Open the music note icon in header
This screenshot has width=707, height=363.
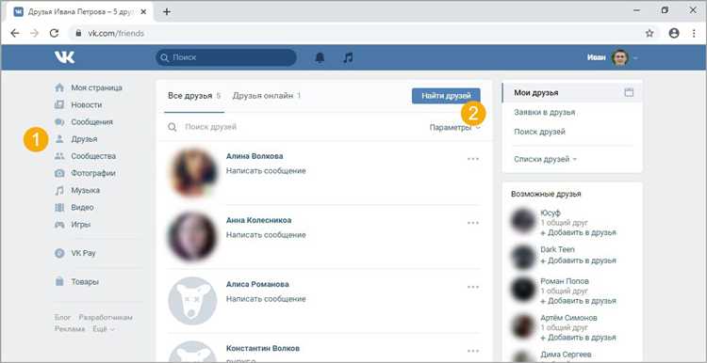348,57
